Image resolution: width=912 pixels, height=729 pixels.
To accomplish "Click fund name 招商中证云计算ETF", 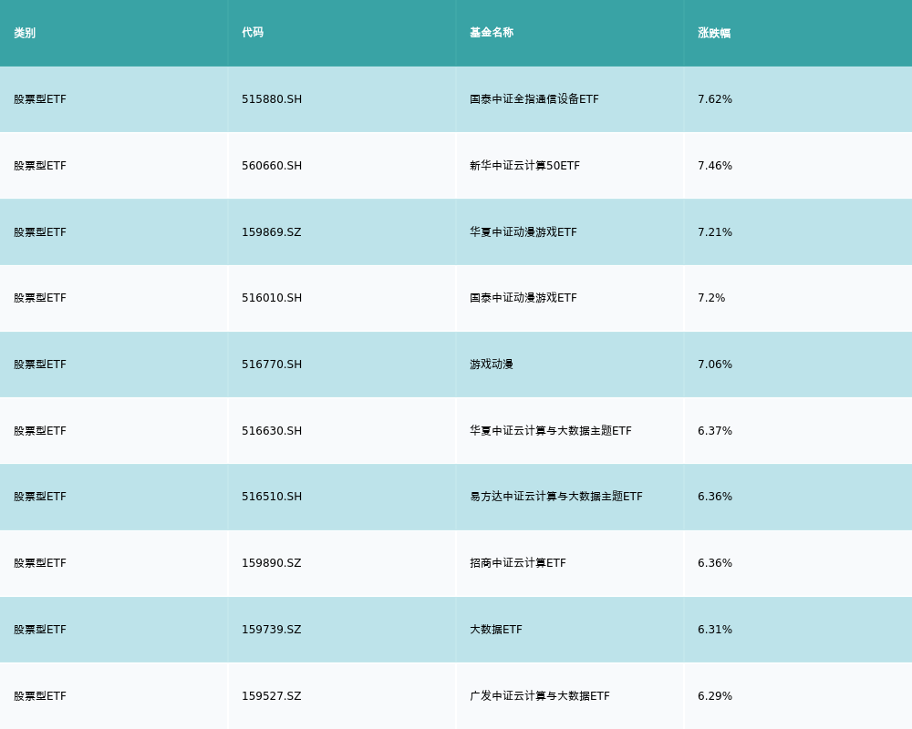I will (518, 563).
